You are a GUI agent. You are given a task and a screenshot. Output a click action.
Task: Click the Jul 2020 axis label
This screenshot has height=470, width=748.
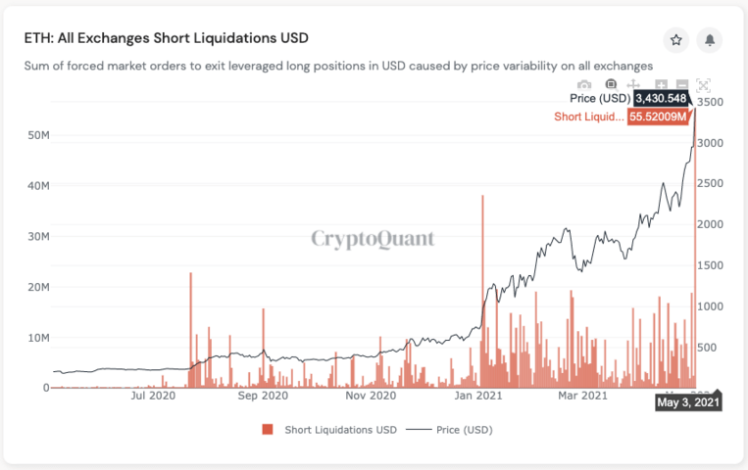click(153, 396)
